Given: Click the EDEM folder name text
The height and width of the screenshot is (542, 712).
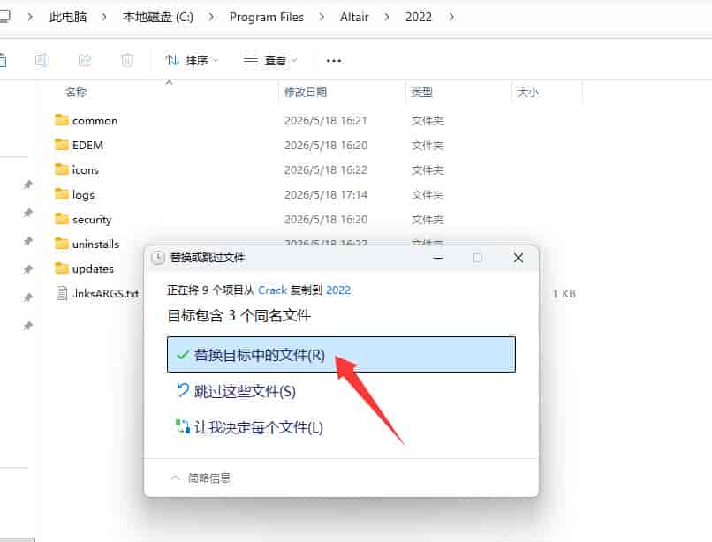Looking at the screenshot, I should 87,145.
